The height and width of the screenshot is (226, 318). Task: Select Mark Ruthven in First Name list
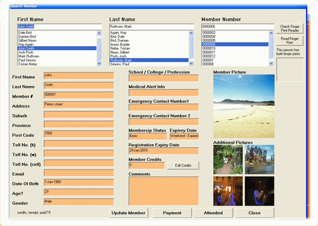pyautogui.click(x=57, y=56)
